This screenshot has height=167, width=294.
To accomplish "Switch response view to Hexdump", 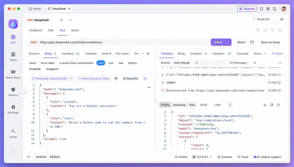I will tap(179, 105).
